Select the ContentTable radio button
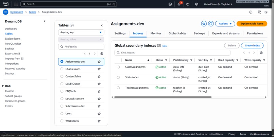The width and height of the screenshot is (274, 137). 62,76
